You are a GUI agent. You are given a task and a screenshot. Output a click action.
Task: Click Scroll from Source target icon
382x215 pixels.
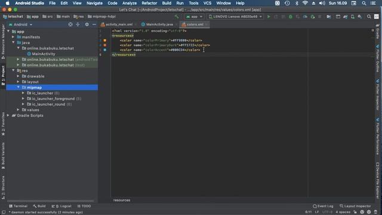(70, 24)
